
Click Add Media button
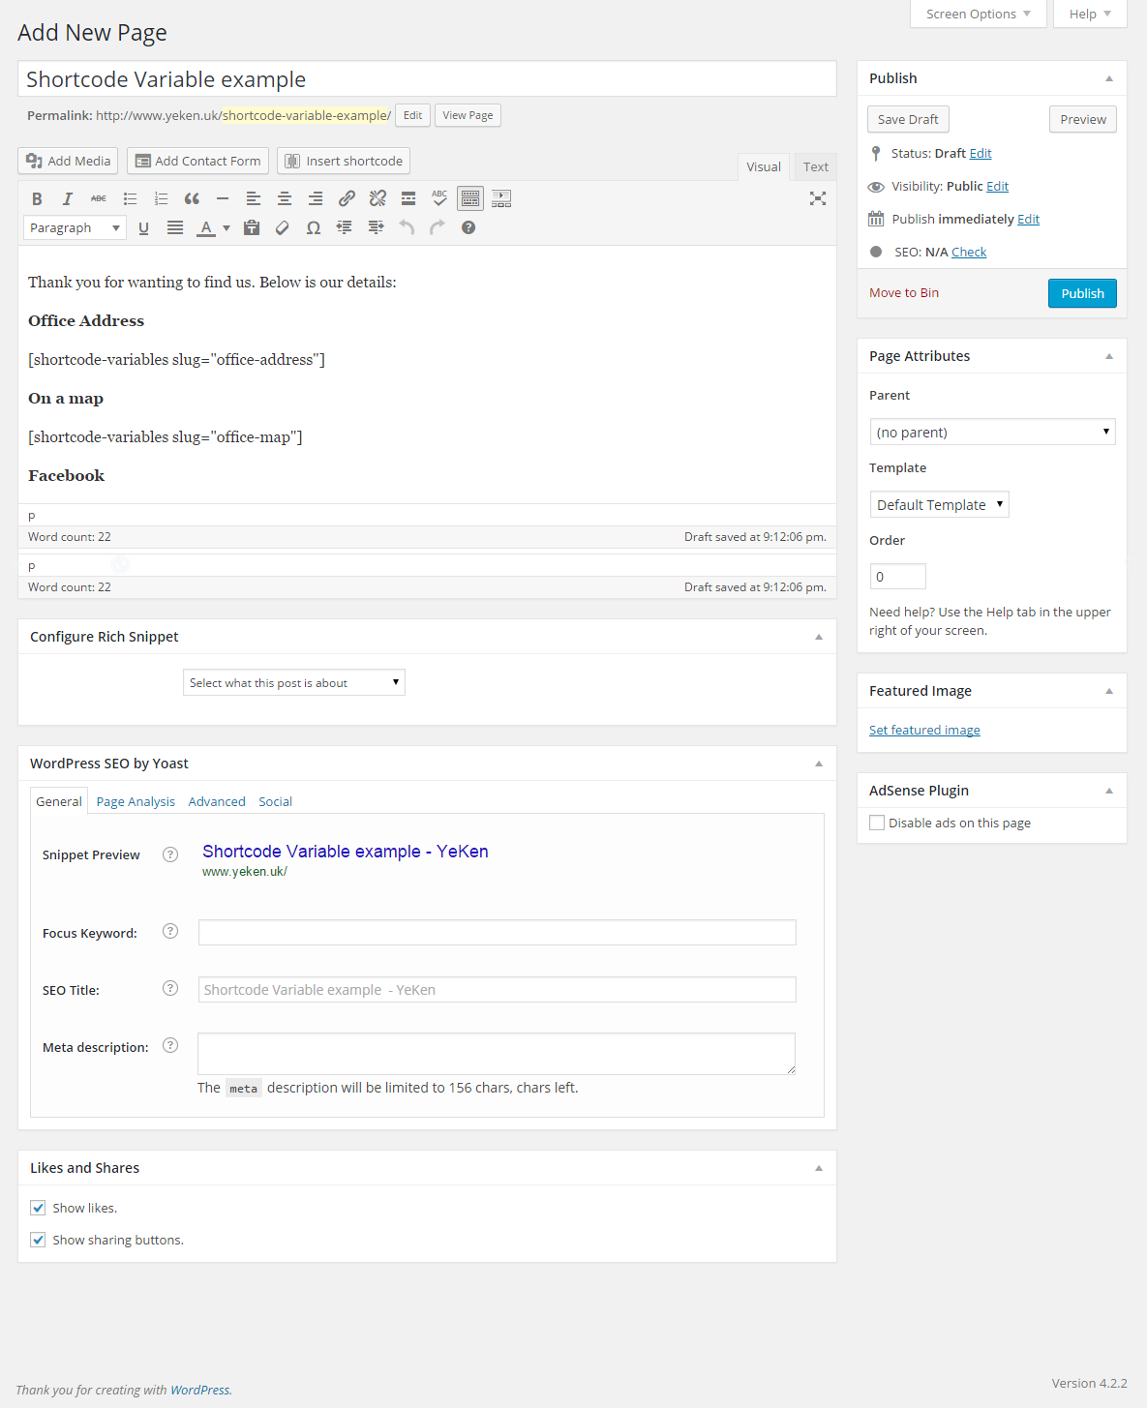tap(68, 161)
